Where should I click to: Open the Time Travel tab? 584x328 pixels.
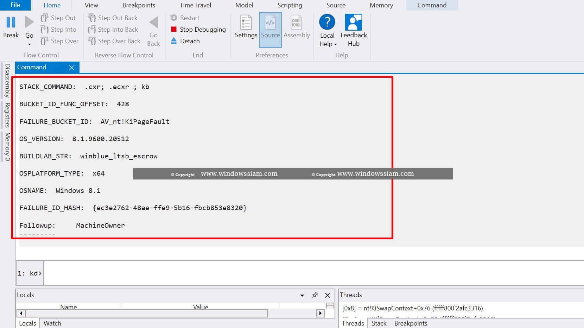[x=195, y=5]
